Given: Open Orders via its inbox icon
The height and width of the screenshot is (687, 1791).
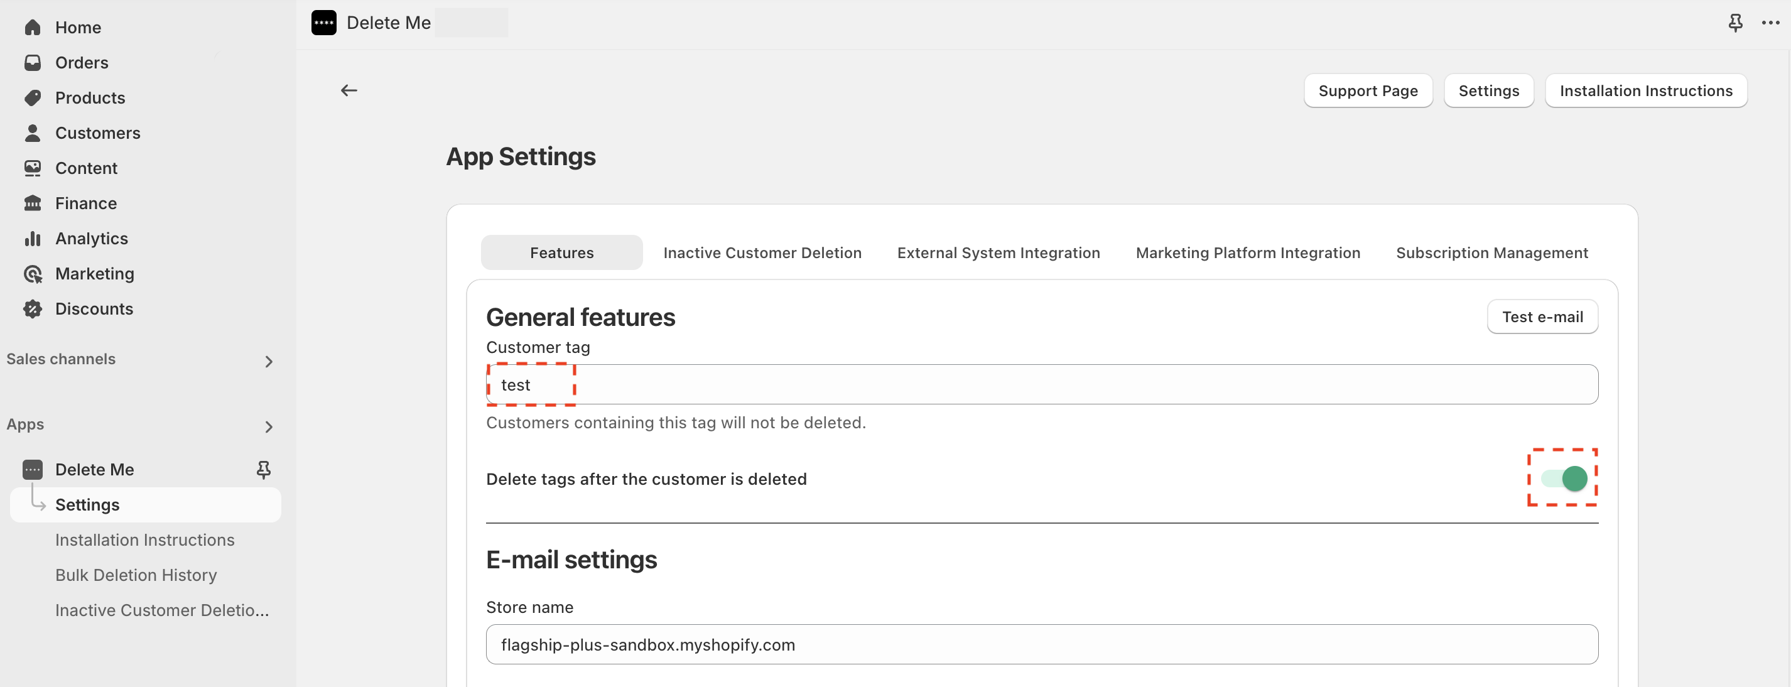Looking at the screenshot, I should tap(32, 63).
